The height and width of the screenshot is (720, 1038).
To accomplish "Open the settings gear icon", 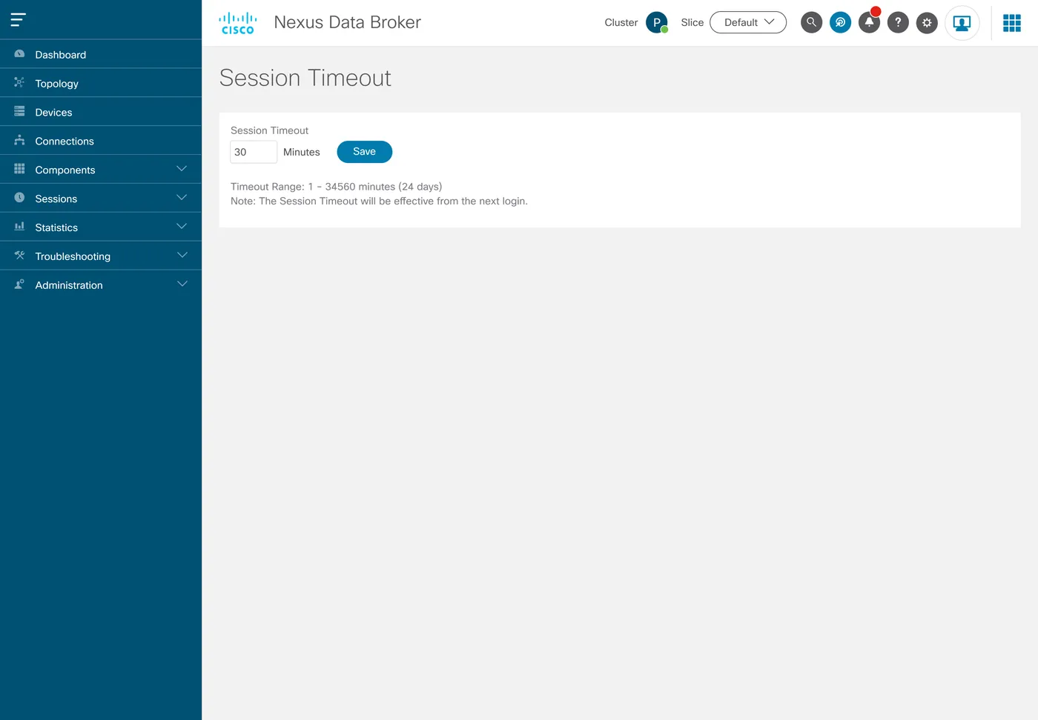I will (927, 23).
